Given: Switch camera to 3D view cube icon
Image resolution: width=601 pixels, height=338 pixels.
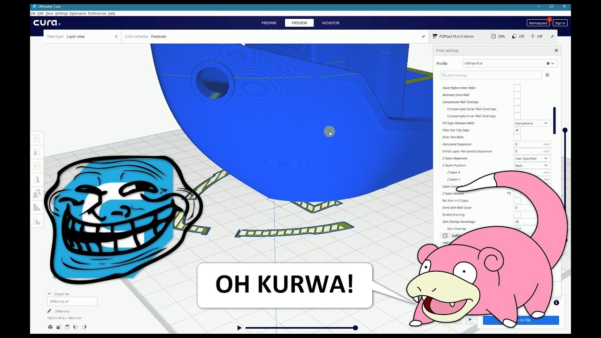Looking at the screenshot, I should (x=50, y=327).
